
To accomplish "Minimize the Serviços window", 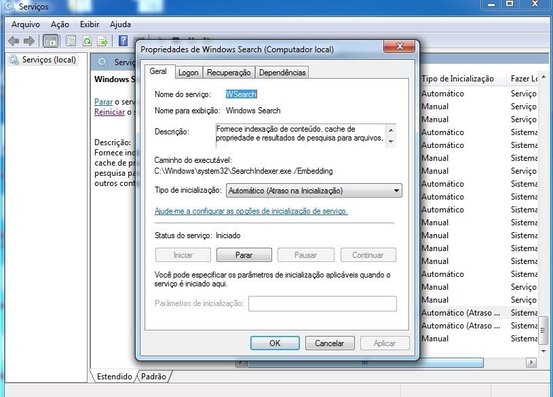I will click(491, 4).
